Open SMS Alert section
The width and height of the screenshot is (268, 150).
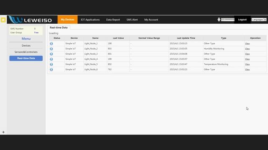point(132,20)
